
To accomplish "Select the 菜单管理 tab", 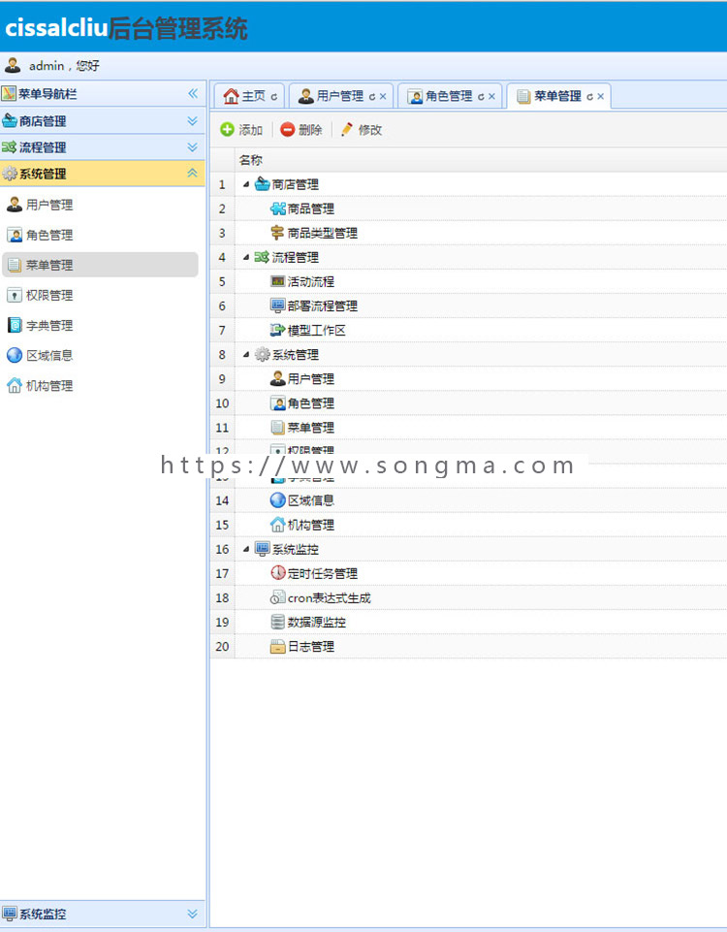I will coord(557,96).
